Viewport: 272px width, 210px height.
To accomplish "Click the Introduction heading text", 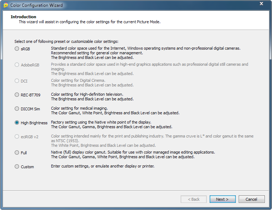I will click(x=23, y=17).
